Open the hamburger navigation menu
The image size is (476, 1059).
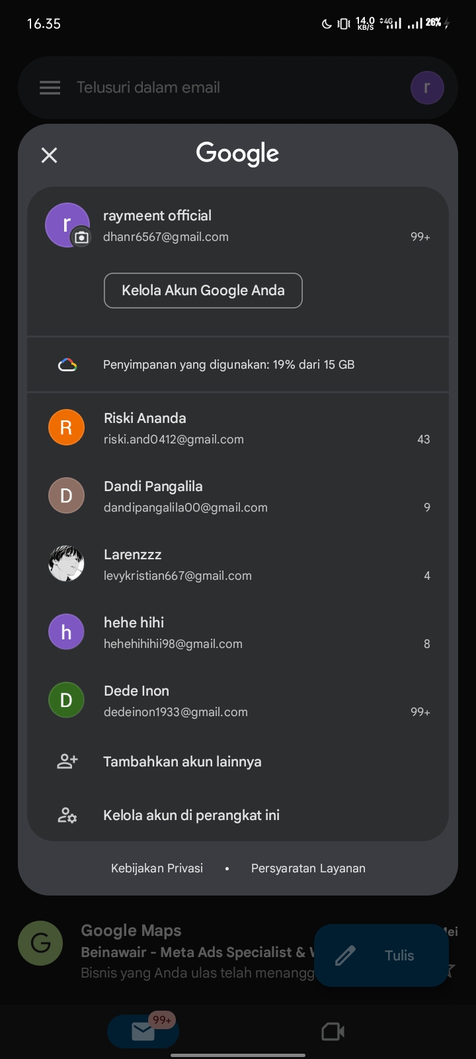point(50,87)
